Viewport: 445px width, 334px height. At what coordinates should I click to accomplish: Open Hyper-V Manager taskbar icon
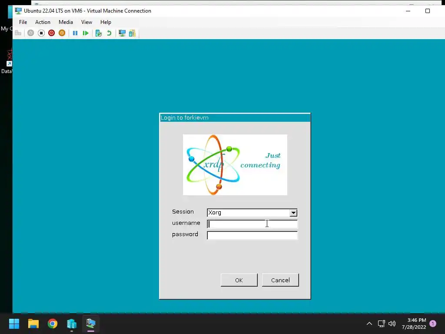(x=72, y=324)
